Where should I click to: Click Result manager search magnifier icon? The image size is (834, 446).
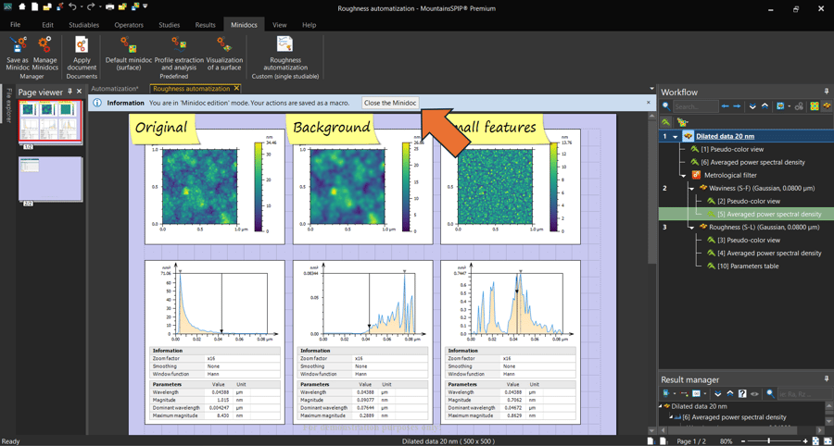(770, 394)
